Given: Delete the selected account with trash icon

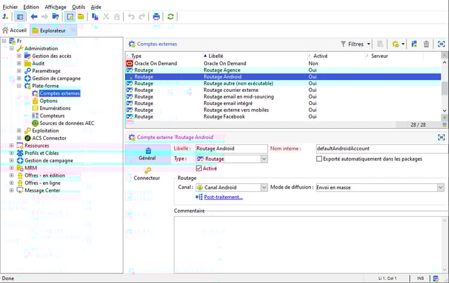Looking at the screenshot, I should [426, 44].
